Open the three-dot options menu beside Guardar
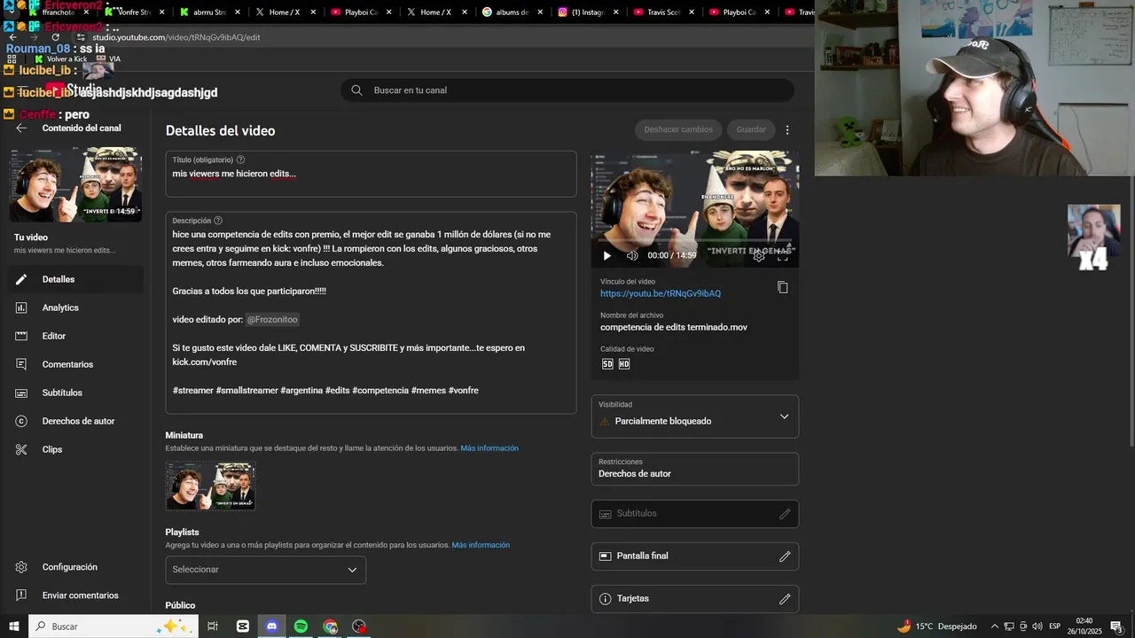The width and height of the screenshot is (1135, 638). pos(787,129)
